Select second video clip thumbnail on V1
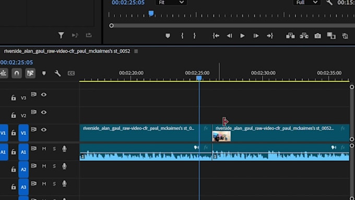Viewport: 355px width, 200px height. coord(221,137)
